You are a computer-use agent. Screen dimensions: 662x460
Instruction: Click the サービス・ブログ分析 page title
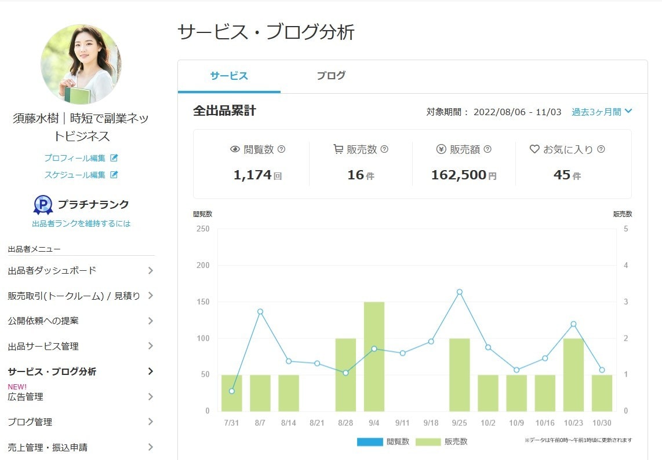[x=266, y=32]
